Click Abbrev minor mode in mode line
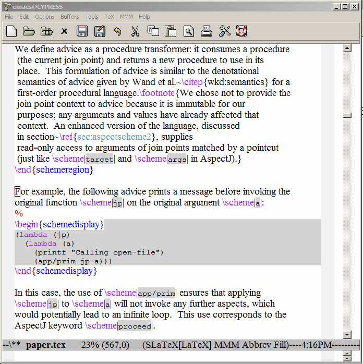The height and width of the screenshot is (364, 363). click(257, 345)
